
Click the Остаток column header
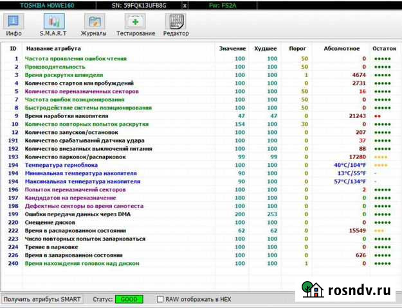coord(384,48)
